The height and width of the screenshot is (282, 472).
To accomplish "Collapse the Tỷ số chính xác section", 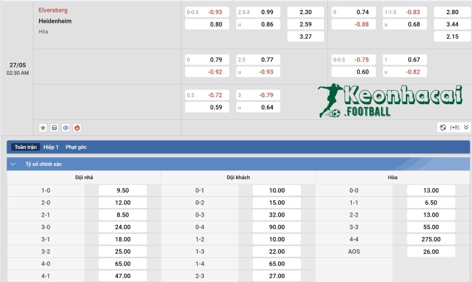I will [x=13, y=164].
